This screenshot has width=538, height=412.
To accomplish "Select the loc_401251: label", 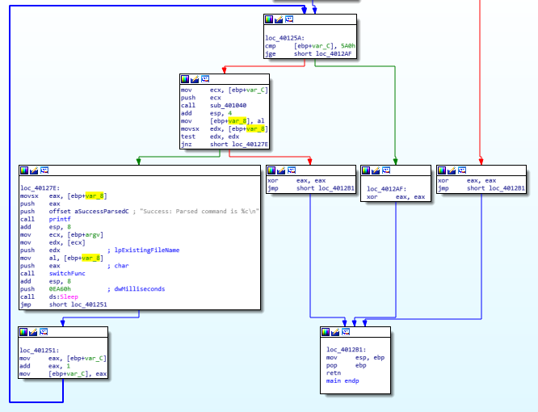I will click(x=40, y=351).
